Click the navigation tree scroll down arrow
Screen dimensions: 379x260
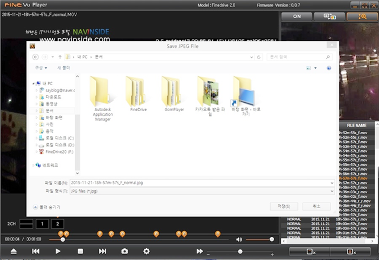coord(78,173)
